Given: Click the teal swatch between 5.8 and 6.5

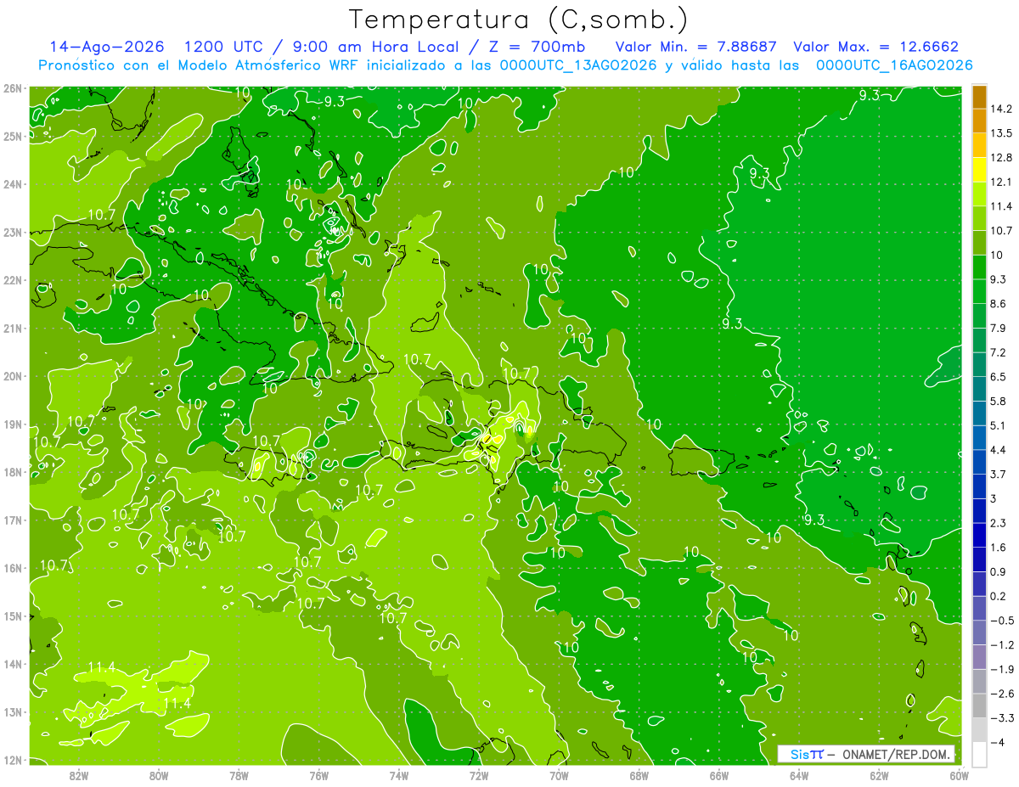Looking at the screenshot, I should (x=978, y=388).
